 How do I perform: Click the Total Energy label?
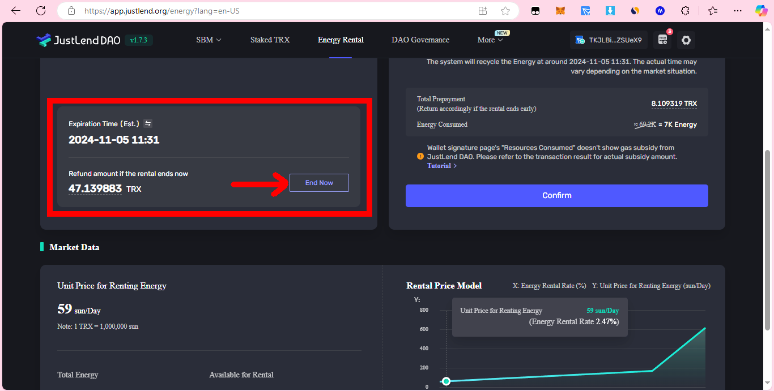coord(78,375)
